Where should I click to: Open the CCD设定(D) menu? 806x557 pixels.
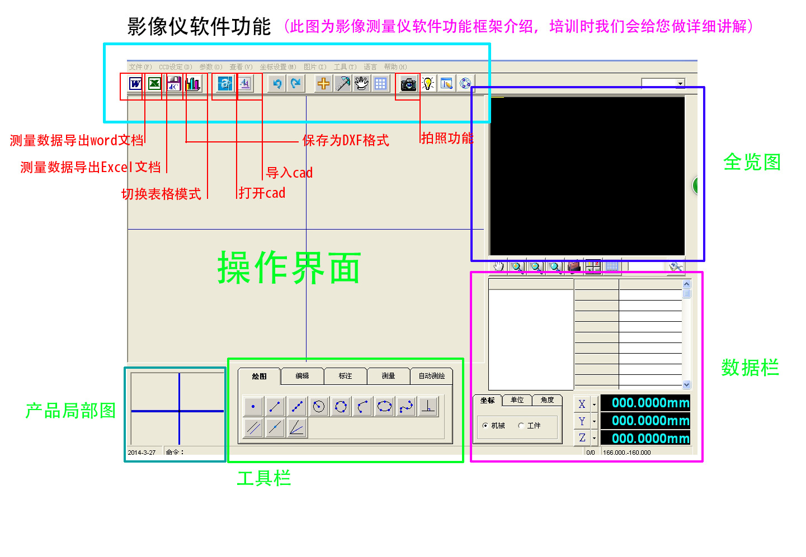click(x=175, y=67)
